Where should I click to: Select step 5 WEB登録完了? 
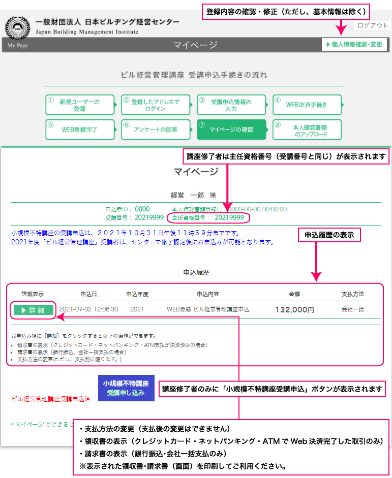coord(80,130)
